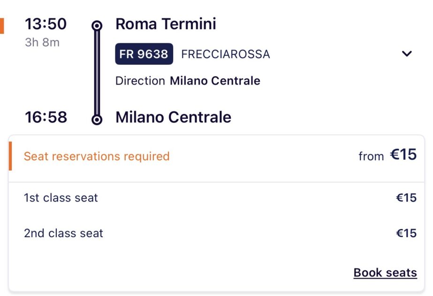Screen dimensions: 433x296
Task: Click the Roma Termini departure station
Action: (166, 24)
